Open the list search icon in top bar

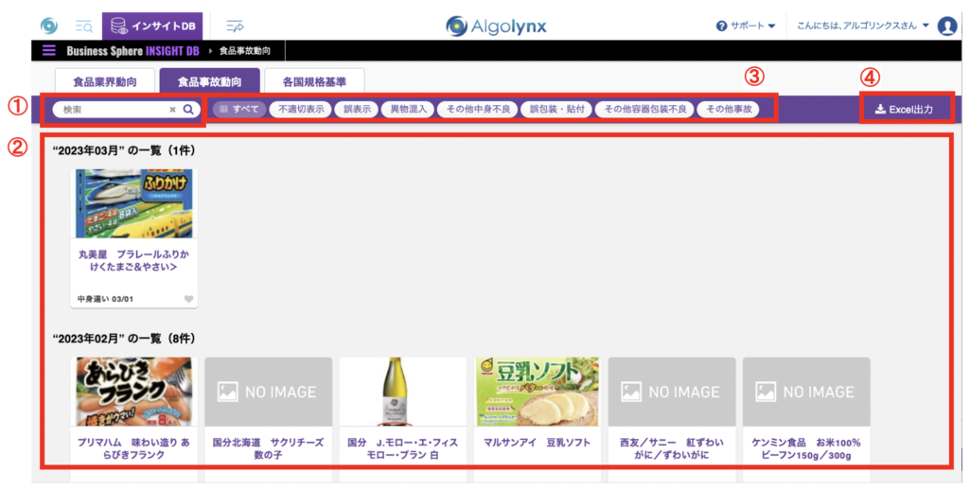point(83,26)
